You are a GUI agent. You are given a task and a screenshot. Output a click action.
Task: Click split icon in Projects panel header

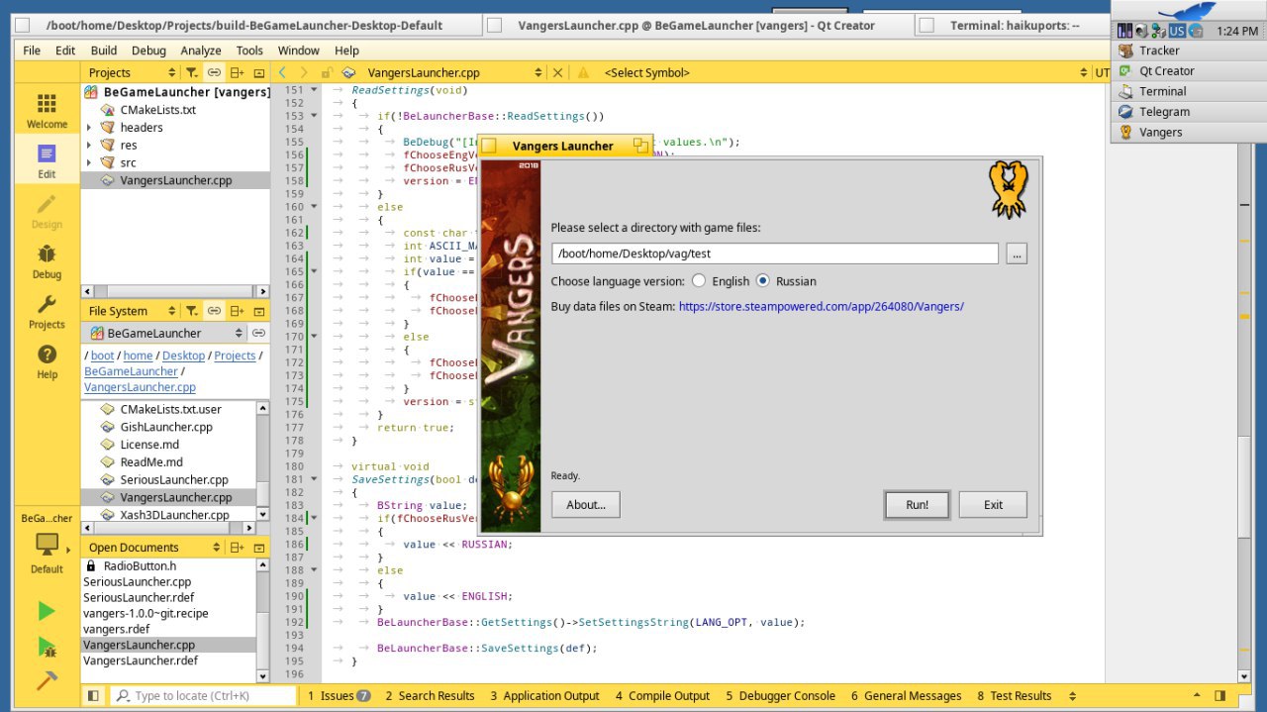point(237,72)
